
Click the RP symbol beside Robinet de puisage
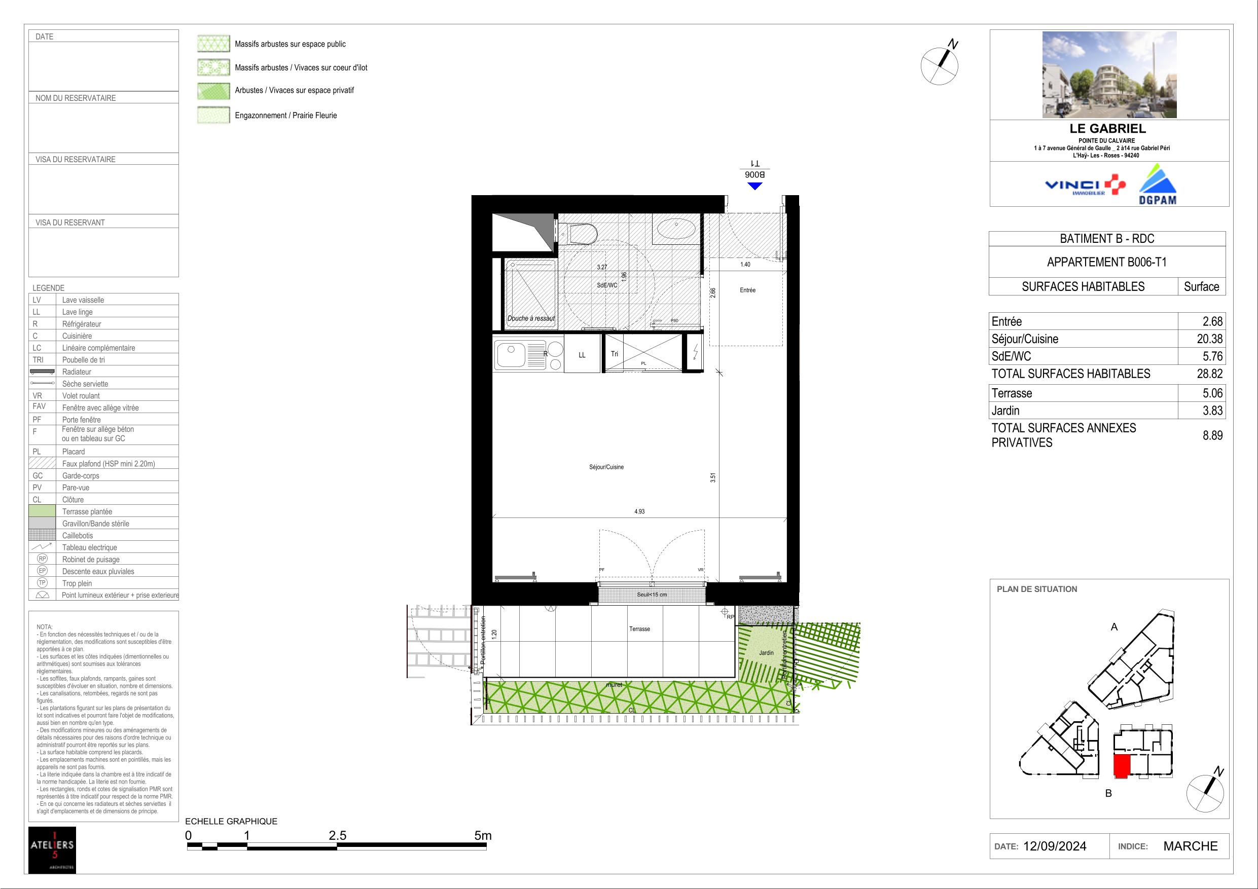click(42, 559)
